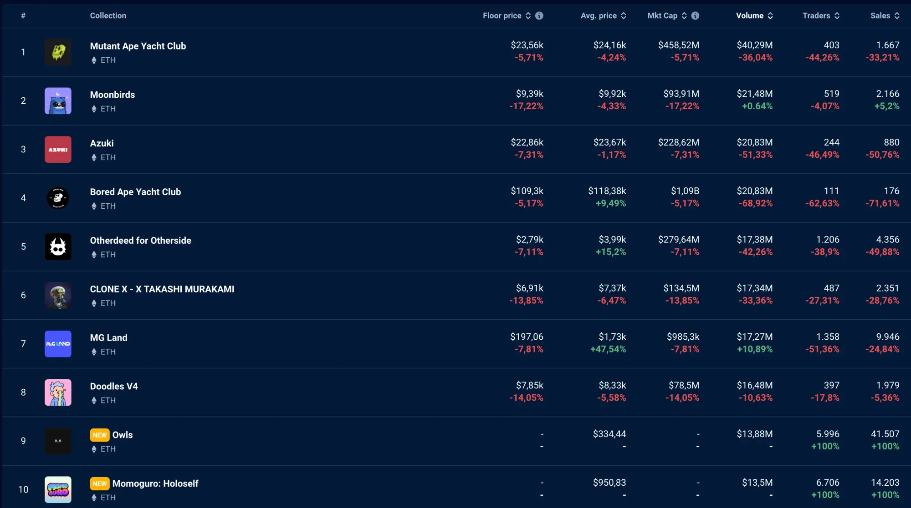Click the Moonbirds collection avatar
Viewport: 911px width, 508px height.
pos(58,101)
